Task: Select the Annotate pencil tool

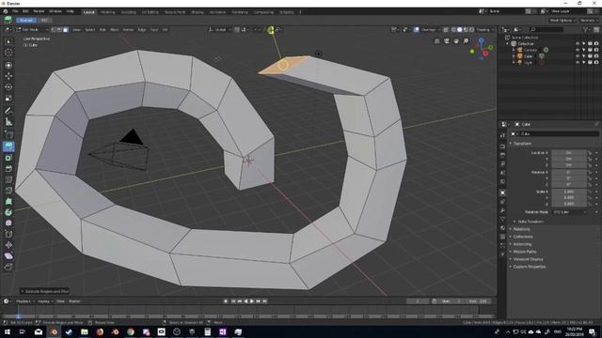Action: (x=8, y=111)
